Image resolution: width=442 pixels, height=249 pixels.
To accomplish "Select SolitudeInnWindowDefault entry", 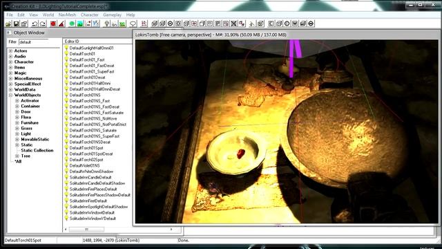I will coord(92,212).
